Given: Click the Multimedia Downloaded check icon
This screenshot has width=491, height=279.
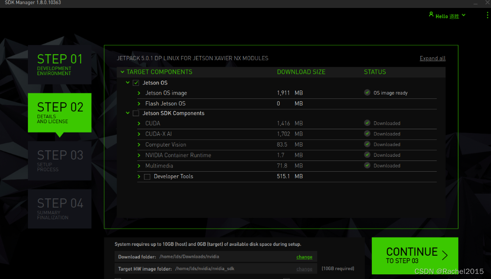Looking at the screenshot, I should click(x=367, y=166).
